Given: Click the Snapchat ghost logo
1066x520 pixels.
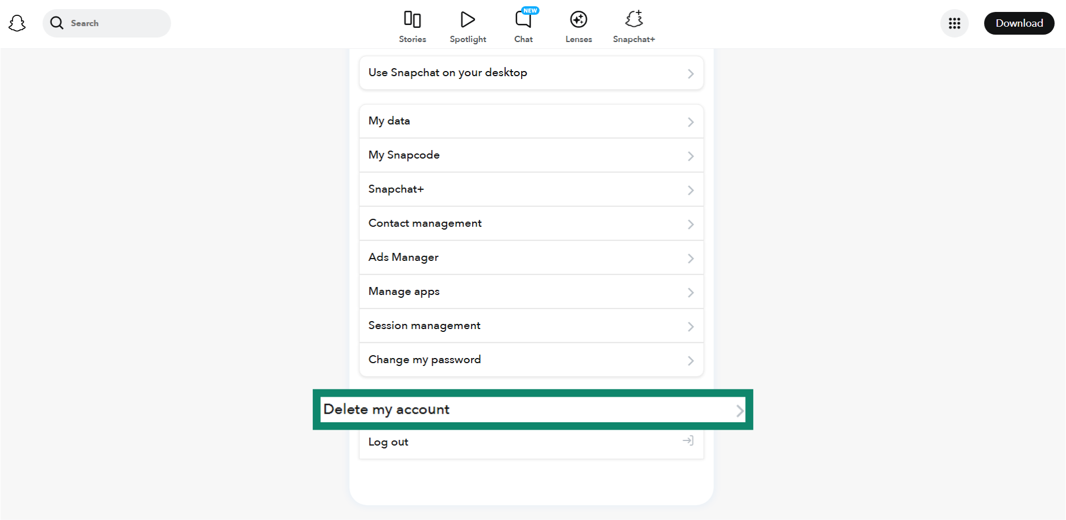Looking at the screenshot, I should click(x=17, y=23).
